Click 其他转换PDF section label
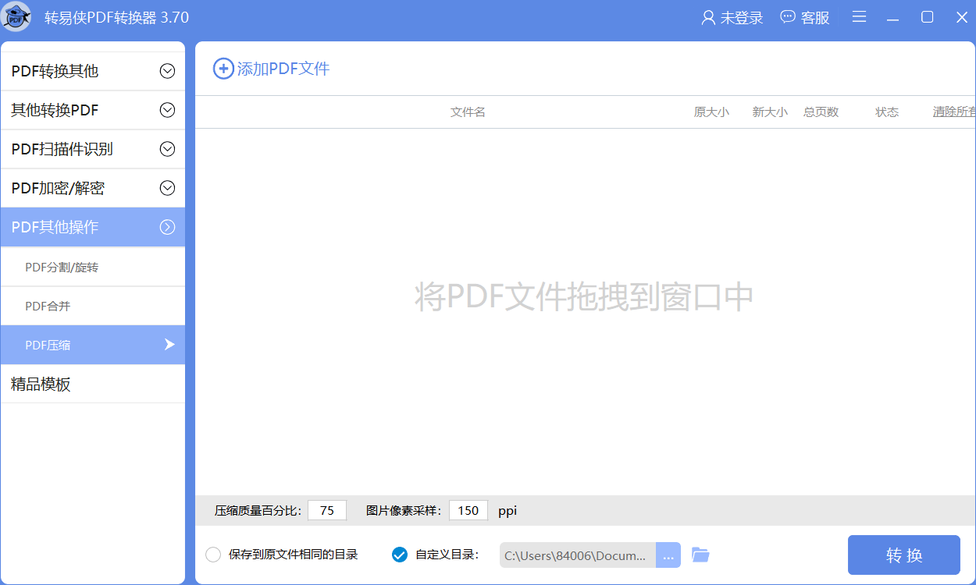Image resolution: width=976 pixels, height=585 pixels. tap(55, 110)
